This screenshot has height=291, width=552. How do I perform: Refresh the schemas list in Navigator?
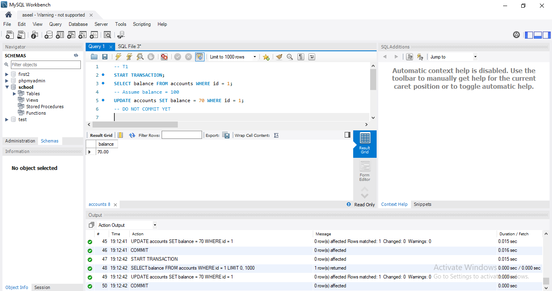76,56
